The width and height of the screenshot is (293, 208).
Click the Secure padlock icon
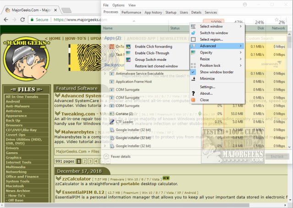pyautogui.click(x=32, y=20)
